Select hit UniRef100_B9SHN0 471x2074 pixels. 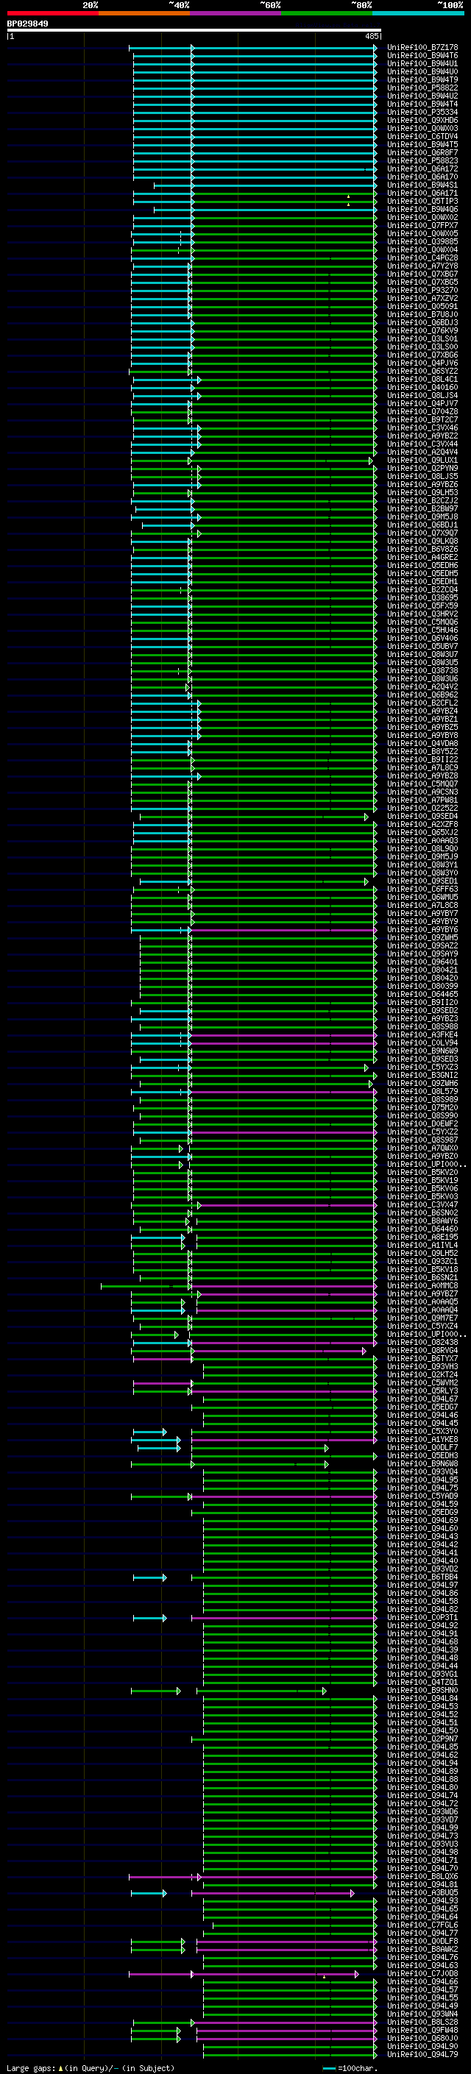coord(422,1691)
